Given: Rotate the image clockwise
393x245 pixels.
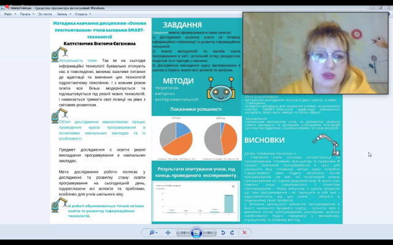Looking at the screenshot, I should 232,233.
